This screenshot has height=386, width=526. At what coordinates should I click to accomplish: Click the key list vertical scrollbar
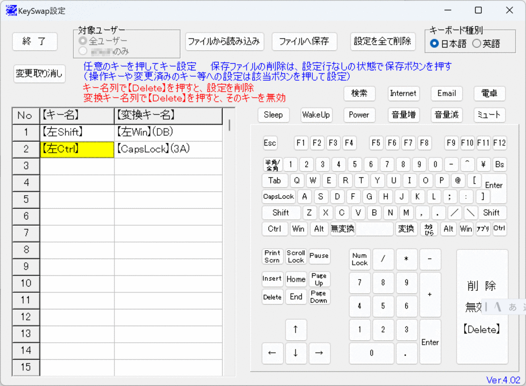click(x=229, y=125)
